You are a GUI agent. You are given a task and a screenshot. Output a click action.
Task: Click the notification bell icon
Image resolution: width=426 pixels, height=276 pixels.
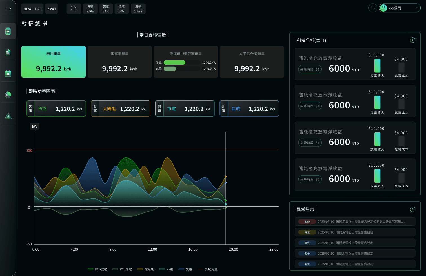372,8
